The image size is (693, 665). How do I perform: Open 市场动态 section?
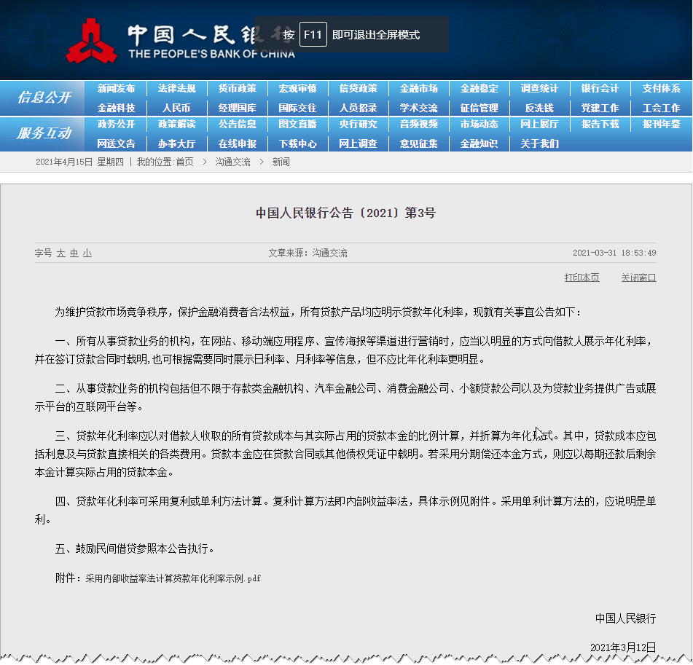479,124
